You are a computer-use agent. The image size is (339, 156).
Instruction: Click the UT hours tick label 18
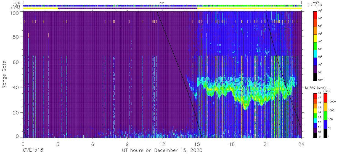[232, 144]
